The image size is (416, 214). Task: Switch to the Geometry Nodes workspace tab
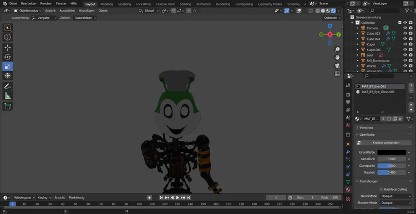coord(270,4)
